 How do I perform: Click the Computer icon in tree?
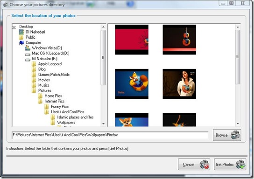coord(21,43)
